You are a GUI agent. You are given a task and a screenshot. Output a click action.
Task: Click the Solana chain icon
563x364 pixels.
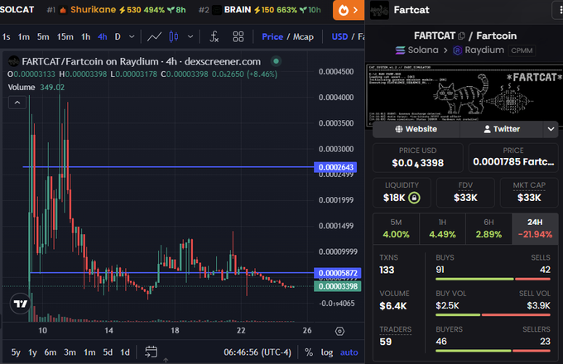click(x=401, y=50)
